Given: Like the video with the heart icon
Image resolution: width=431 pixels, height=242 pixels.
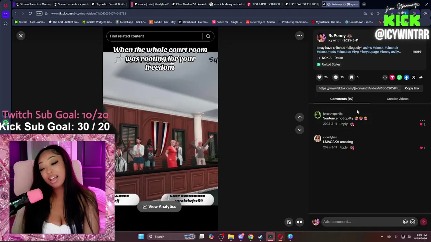Looking at the screenshot, I should coord(319,77).
